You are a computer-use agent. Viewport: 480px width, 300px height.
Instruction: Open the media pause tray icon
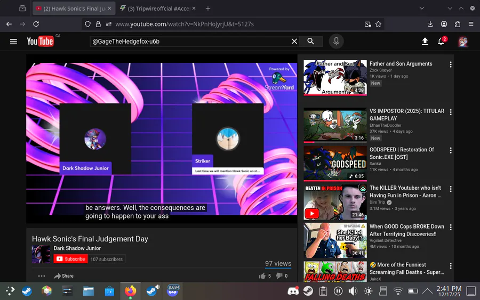tap(338, 291)
